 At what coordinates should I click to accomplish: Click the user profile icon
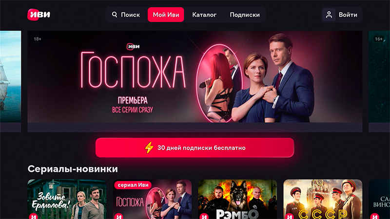click(329, 15)
